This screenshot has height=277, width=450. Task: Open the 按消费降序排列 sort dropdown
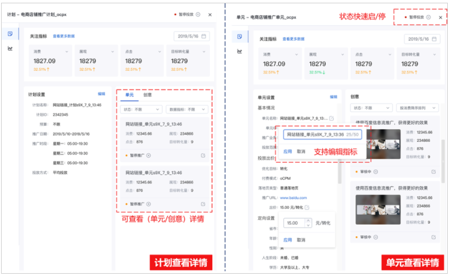[418, 108]
